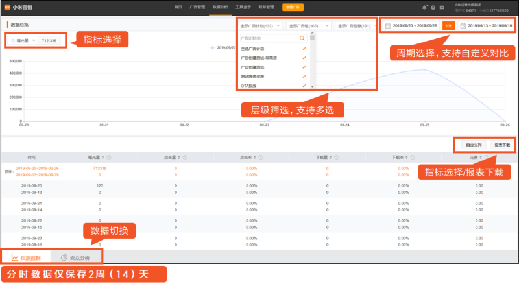Uncheck the 广告创建测试-非商店 item
Image resolution: width=519 pixels, height=286 pixels.
(x=303, y=58)
